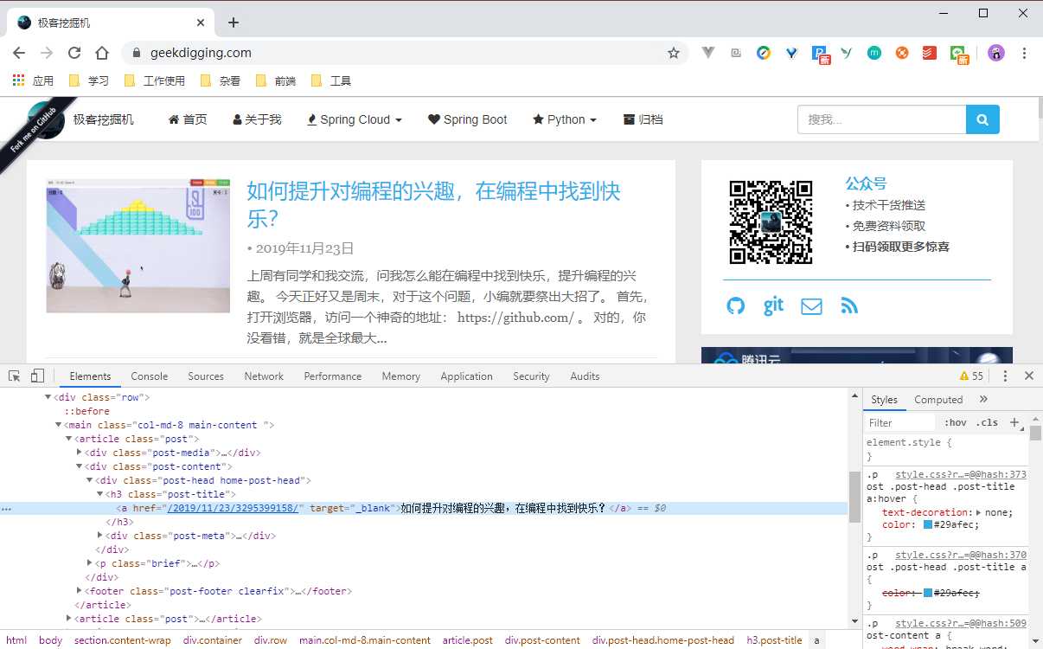
Task: Click color swatch in a:hover rule
Action: 928,524
